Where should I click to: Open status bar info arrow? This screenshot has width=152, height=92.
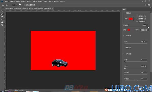coord(28,90)
